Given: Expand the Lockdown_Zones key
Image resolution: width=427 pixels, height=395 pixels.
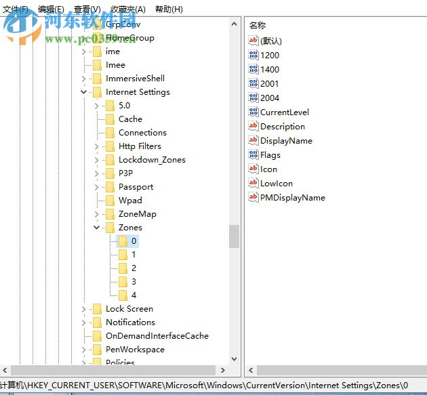Looking at the screenshot, I should click(x=96, y=160).
